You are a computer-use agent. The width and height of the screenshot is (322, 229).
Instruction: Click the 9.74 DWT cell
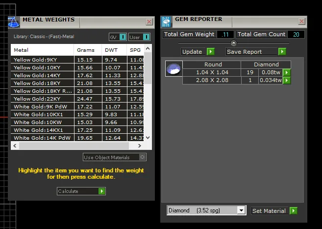tap(114, 60)
